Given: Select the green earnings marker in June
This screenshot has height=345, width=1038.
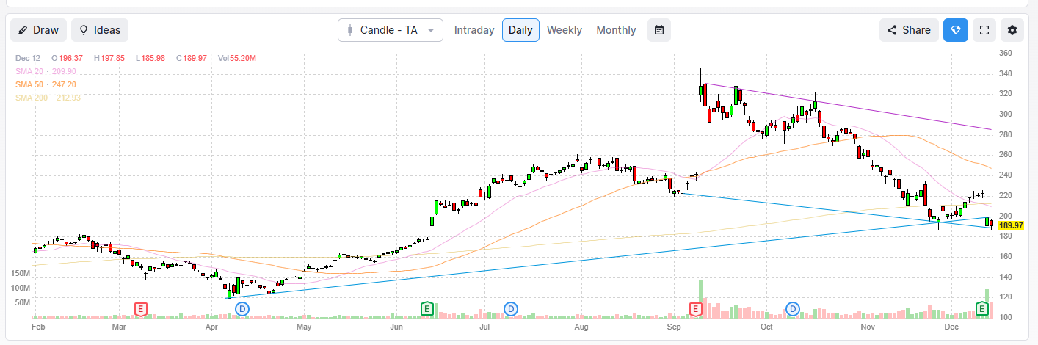Looking at the screenshot, I should coord(427,308).
